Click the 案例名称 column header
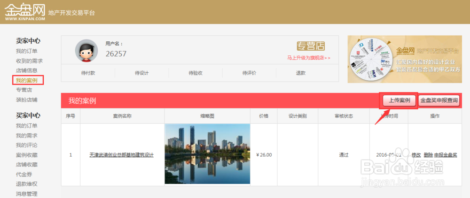 122,116
